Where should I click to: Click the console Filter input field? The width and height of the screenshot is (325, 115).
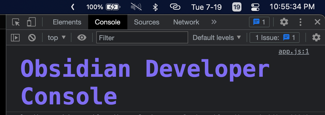(x=142, y=37)
